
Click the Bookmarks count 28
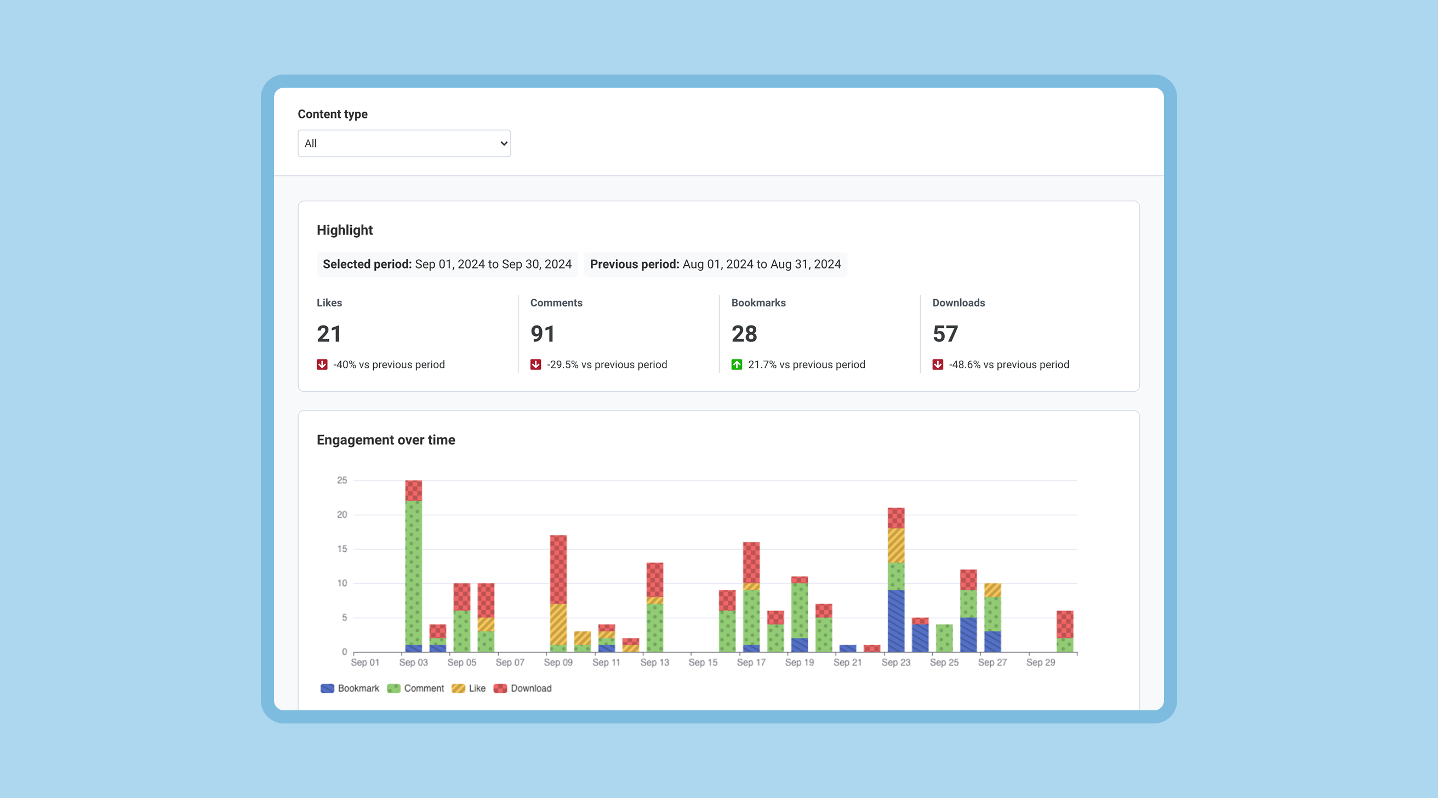[744, 334]
